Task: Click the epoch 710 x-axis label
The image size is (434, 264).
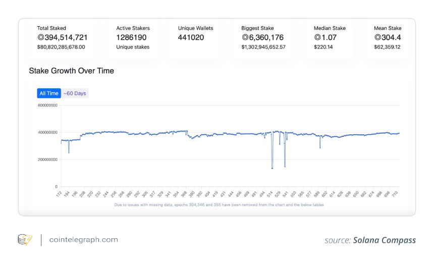Action: coord(395,194)
